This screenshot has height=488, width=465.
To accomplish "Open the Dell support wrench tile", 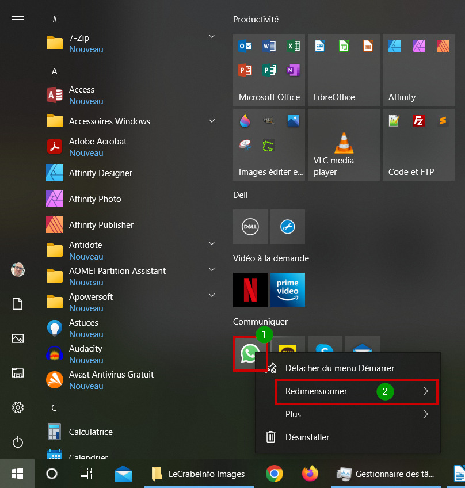I will tap(288, 227).
